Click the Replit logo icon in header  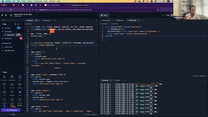tap(6, 15)
